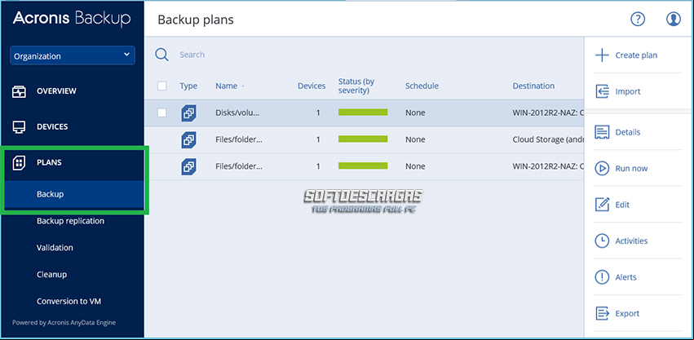Click the Export arrow icon

(602, 313)
